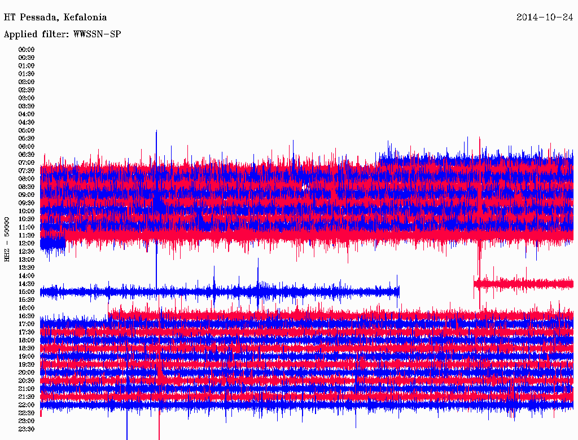Click the 10:00 time label
Image resolution: width=578 pixels, height=440 pixels.
[x=27, y=211]
